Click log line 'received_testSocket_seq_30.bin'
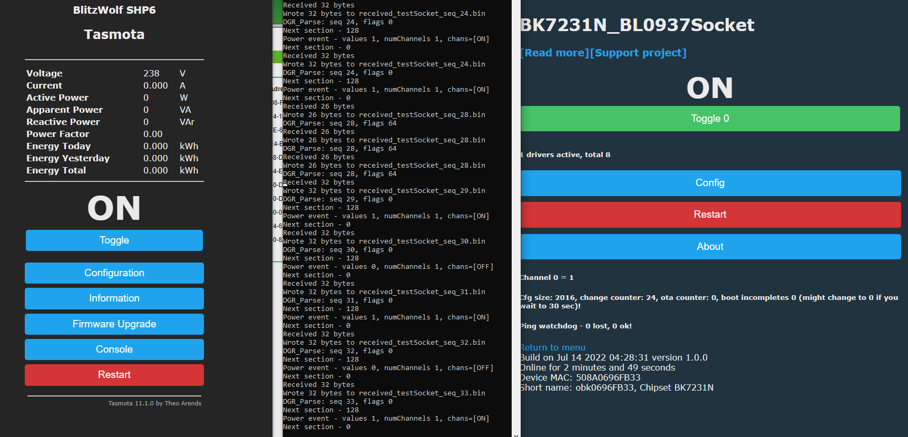This screenshot has height=437, width=908. point(384,241)
